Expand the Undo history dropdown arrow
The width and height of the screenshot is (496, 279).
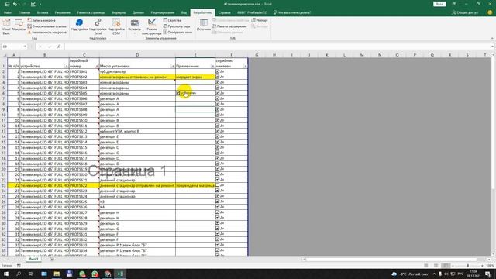(x=19, y=4)
